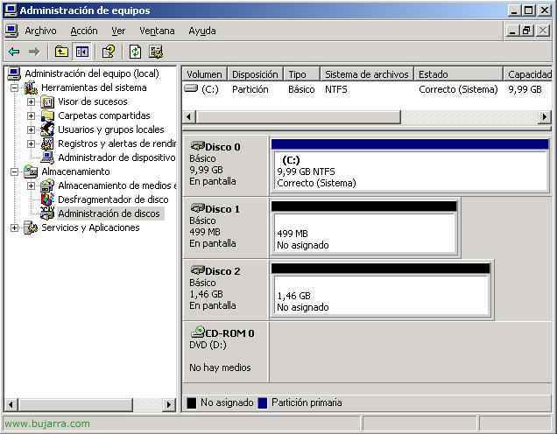Click the volume list horizontal scrollbar thumb

tap(298, 116)
